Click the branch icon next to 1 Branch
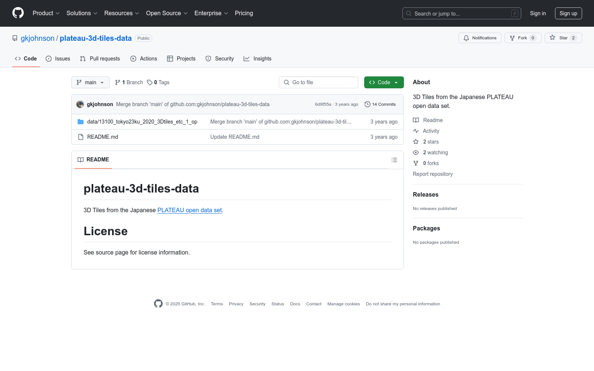The image size is (594, 371). [118, 82]
